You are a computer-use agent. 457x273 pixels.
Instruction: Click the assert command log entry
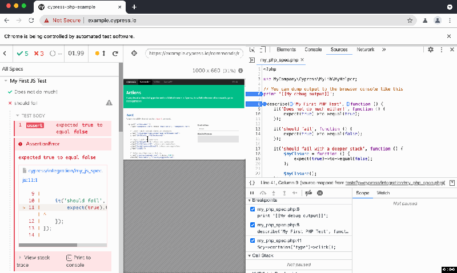[63, 128]
